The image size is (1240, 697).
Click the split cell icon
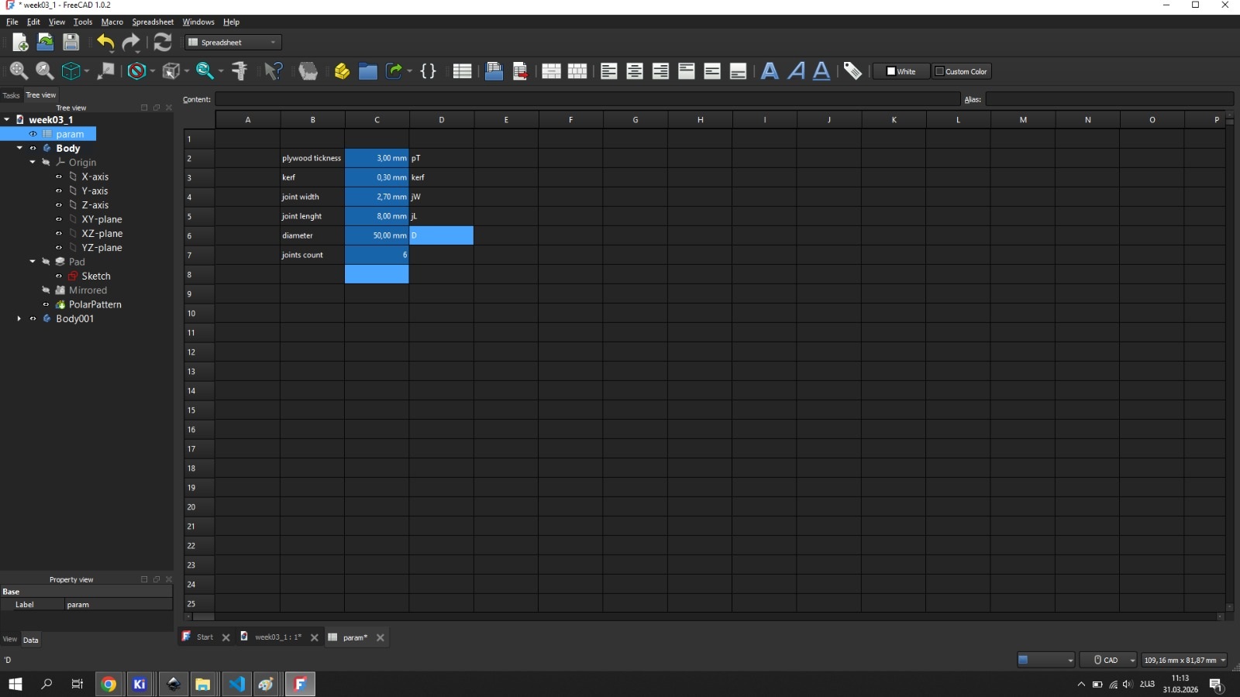click(x=577, y=71)
